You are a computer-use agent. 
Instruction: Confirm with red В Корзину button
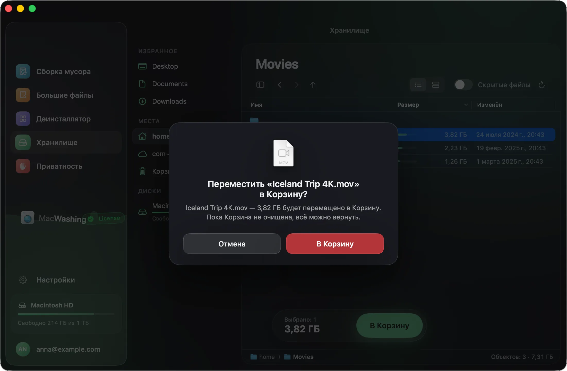click(x=335, y=244)
